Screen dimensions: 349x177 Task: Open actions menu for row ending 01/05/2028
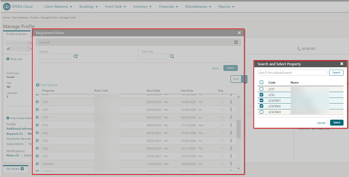click(x=231, y=133)
